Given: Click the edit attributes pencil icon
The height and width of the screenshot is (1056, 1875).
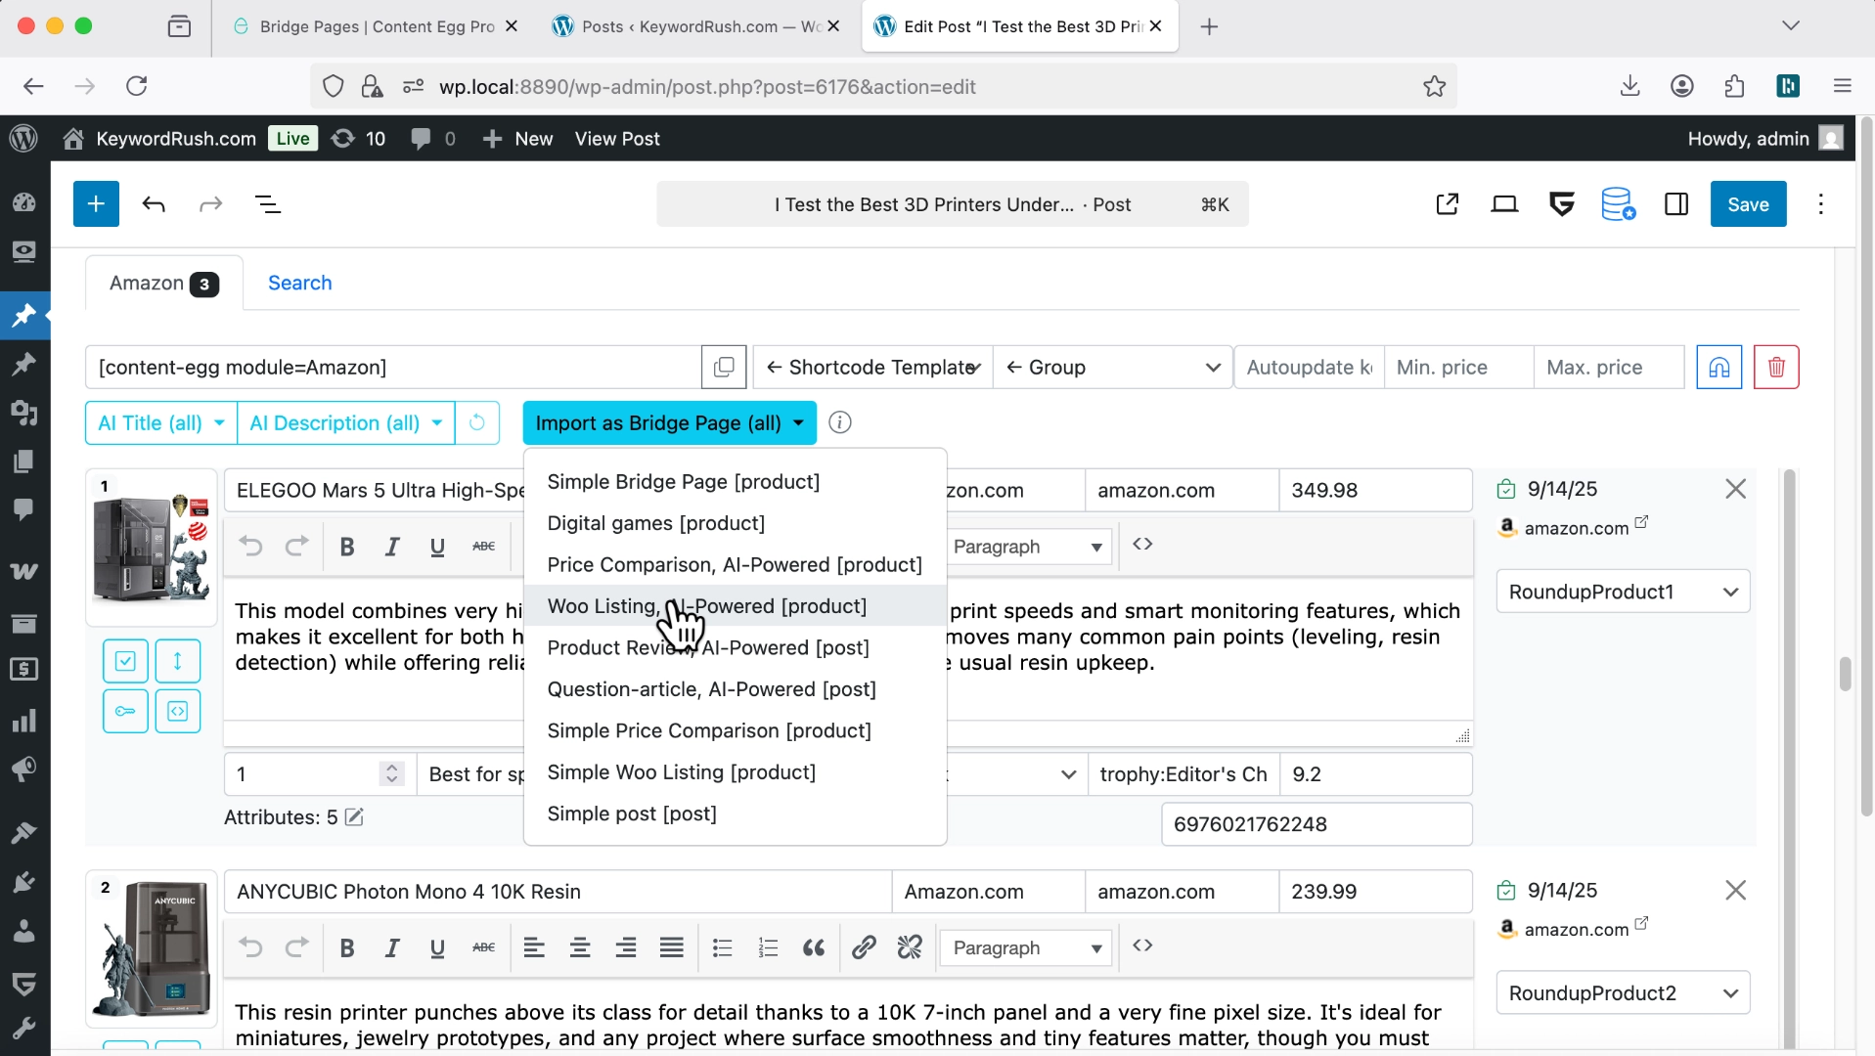Looking at the screenshot, I should pos(354,817).
